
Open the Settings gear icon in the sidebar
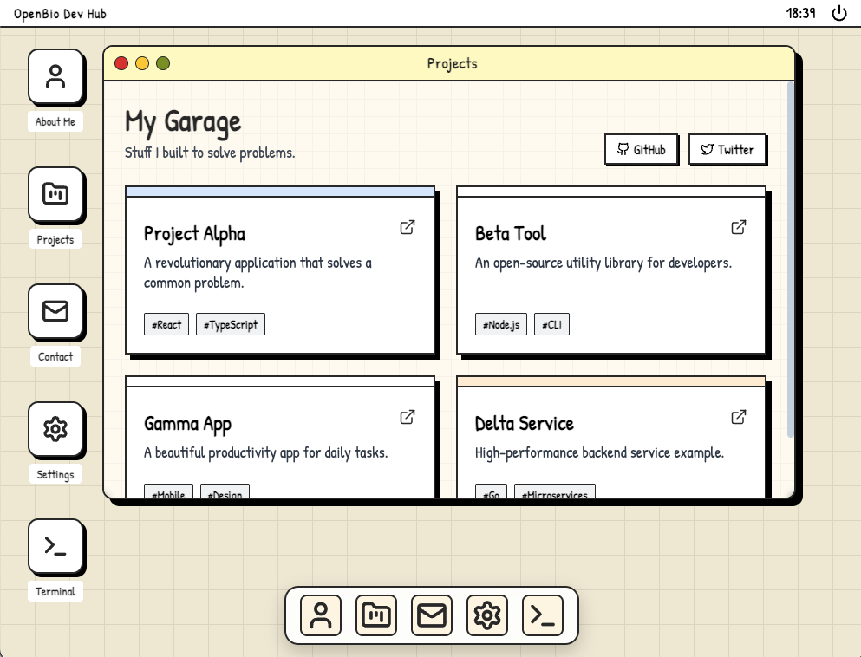point(55,429)
